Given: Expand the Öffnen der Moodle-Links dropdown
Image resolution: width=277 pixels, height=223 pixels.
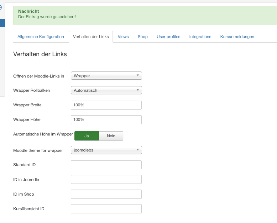Looking at the screenshot, I should tap(106, 76).
